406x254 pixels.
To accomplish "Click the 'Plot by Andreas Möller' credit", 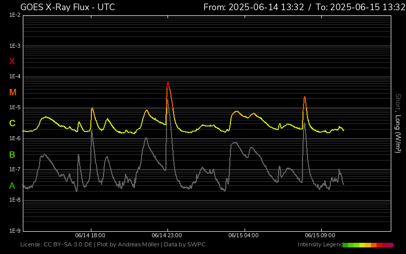I will tap(128, 245).
